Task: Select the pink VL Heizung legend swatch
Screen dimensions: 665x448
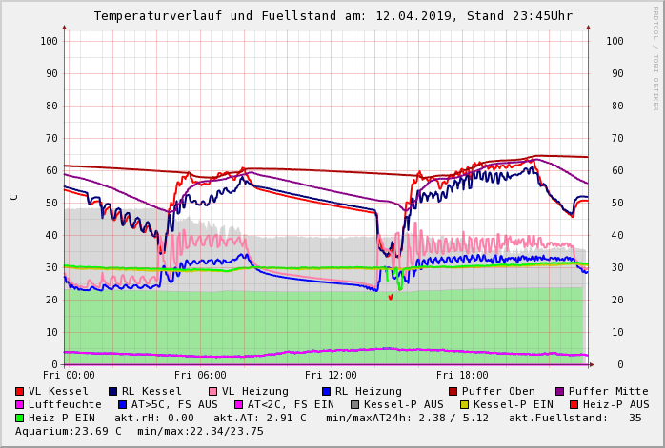Action: coord(212,391)
